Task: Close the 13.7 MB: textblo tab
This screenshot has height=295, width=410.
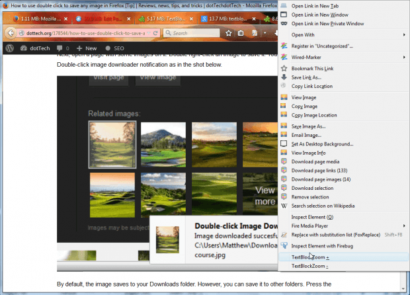Action: point(254,19)
